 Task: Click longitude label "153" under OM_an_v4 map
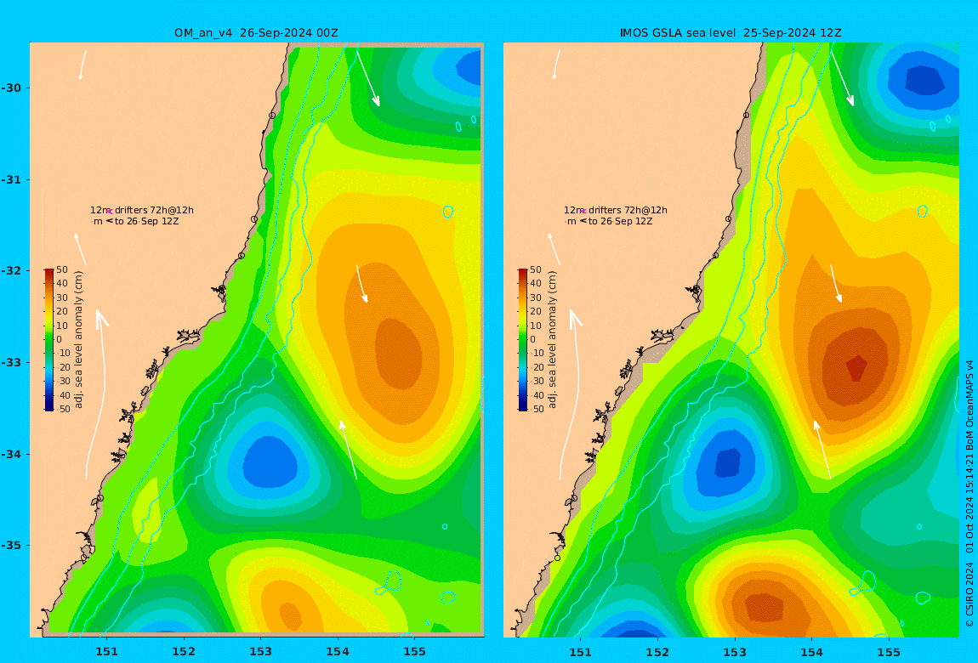click(x=261, y=652)
